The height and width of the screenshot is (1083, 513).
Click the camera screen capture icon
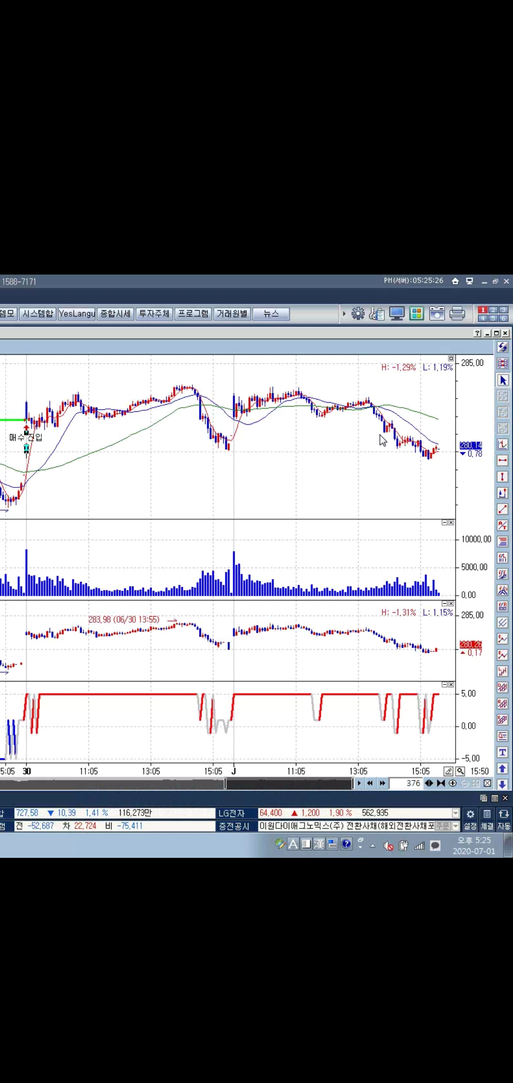click(437, 313)
